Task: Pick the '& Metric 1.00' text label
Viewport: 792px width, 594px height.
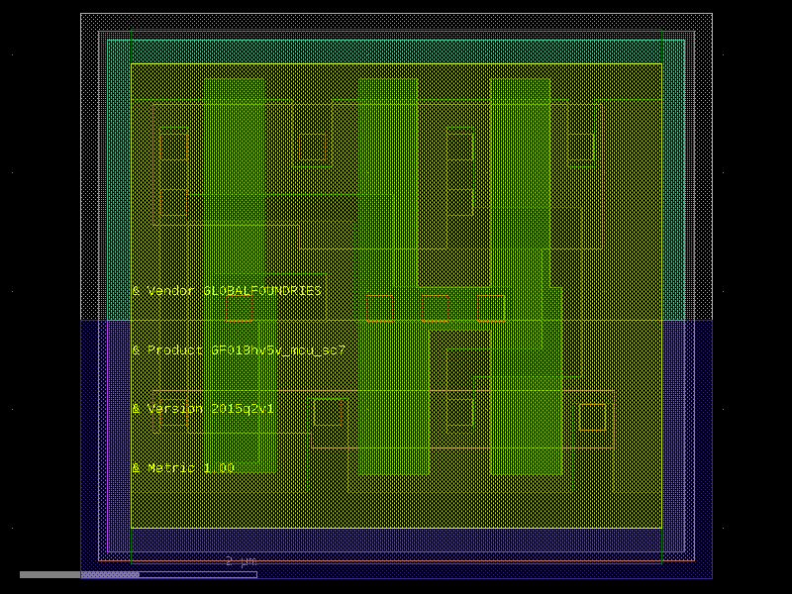Action: [x=183, y=467]
